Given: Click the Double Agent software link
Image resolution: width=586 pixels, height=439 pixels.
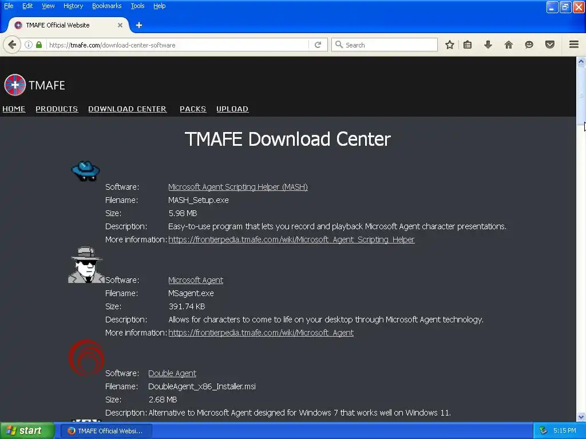Looking at the screenshot, I should tap(172, 373).
